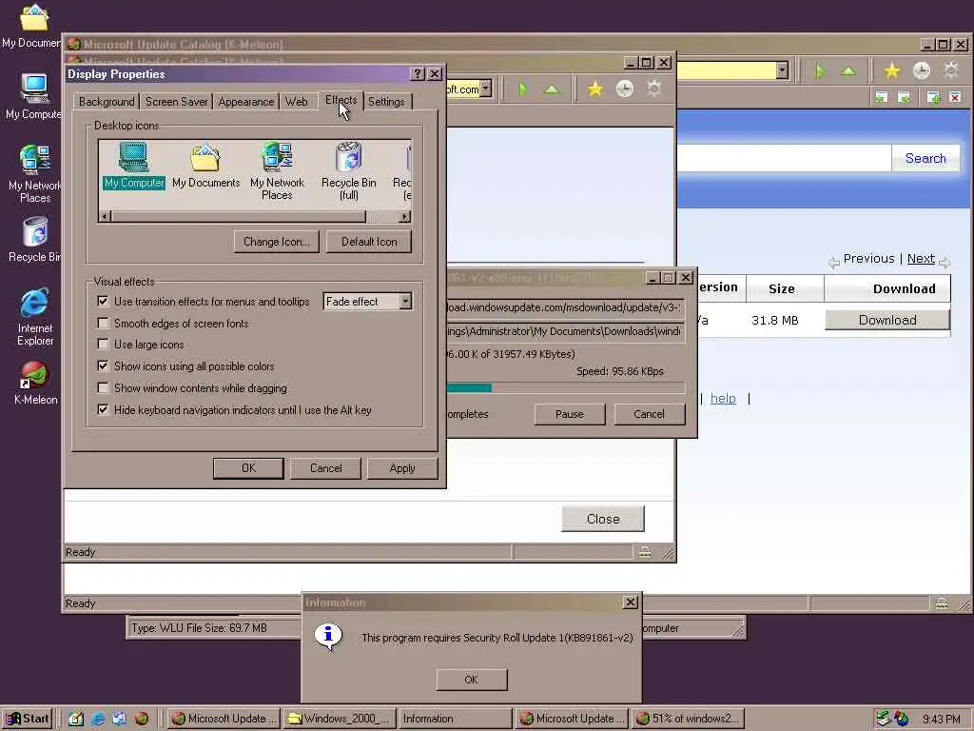This screenshot has width=974, height=731.
Task: Open the yellow URL bar dropdown in rear K-Meleon
Action: pos(783,70)
